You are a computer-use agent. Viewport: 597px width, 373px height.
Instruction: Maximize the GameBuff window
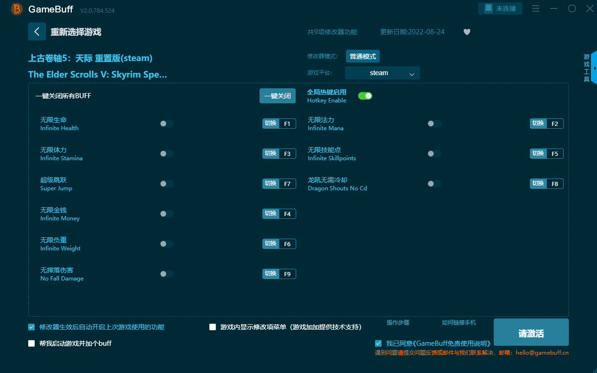[x=572, y=8]
